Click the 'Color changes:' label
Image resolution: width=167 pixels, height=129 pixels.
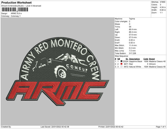pyautogui.click(x=121, y=21)
